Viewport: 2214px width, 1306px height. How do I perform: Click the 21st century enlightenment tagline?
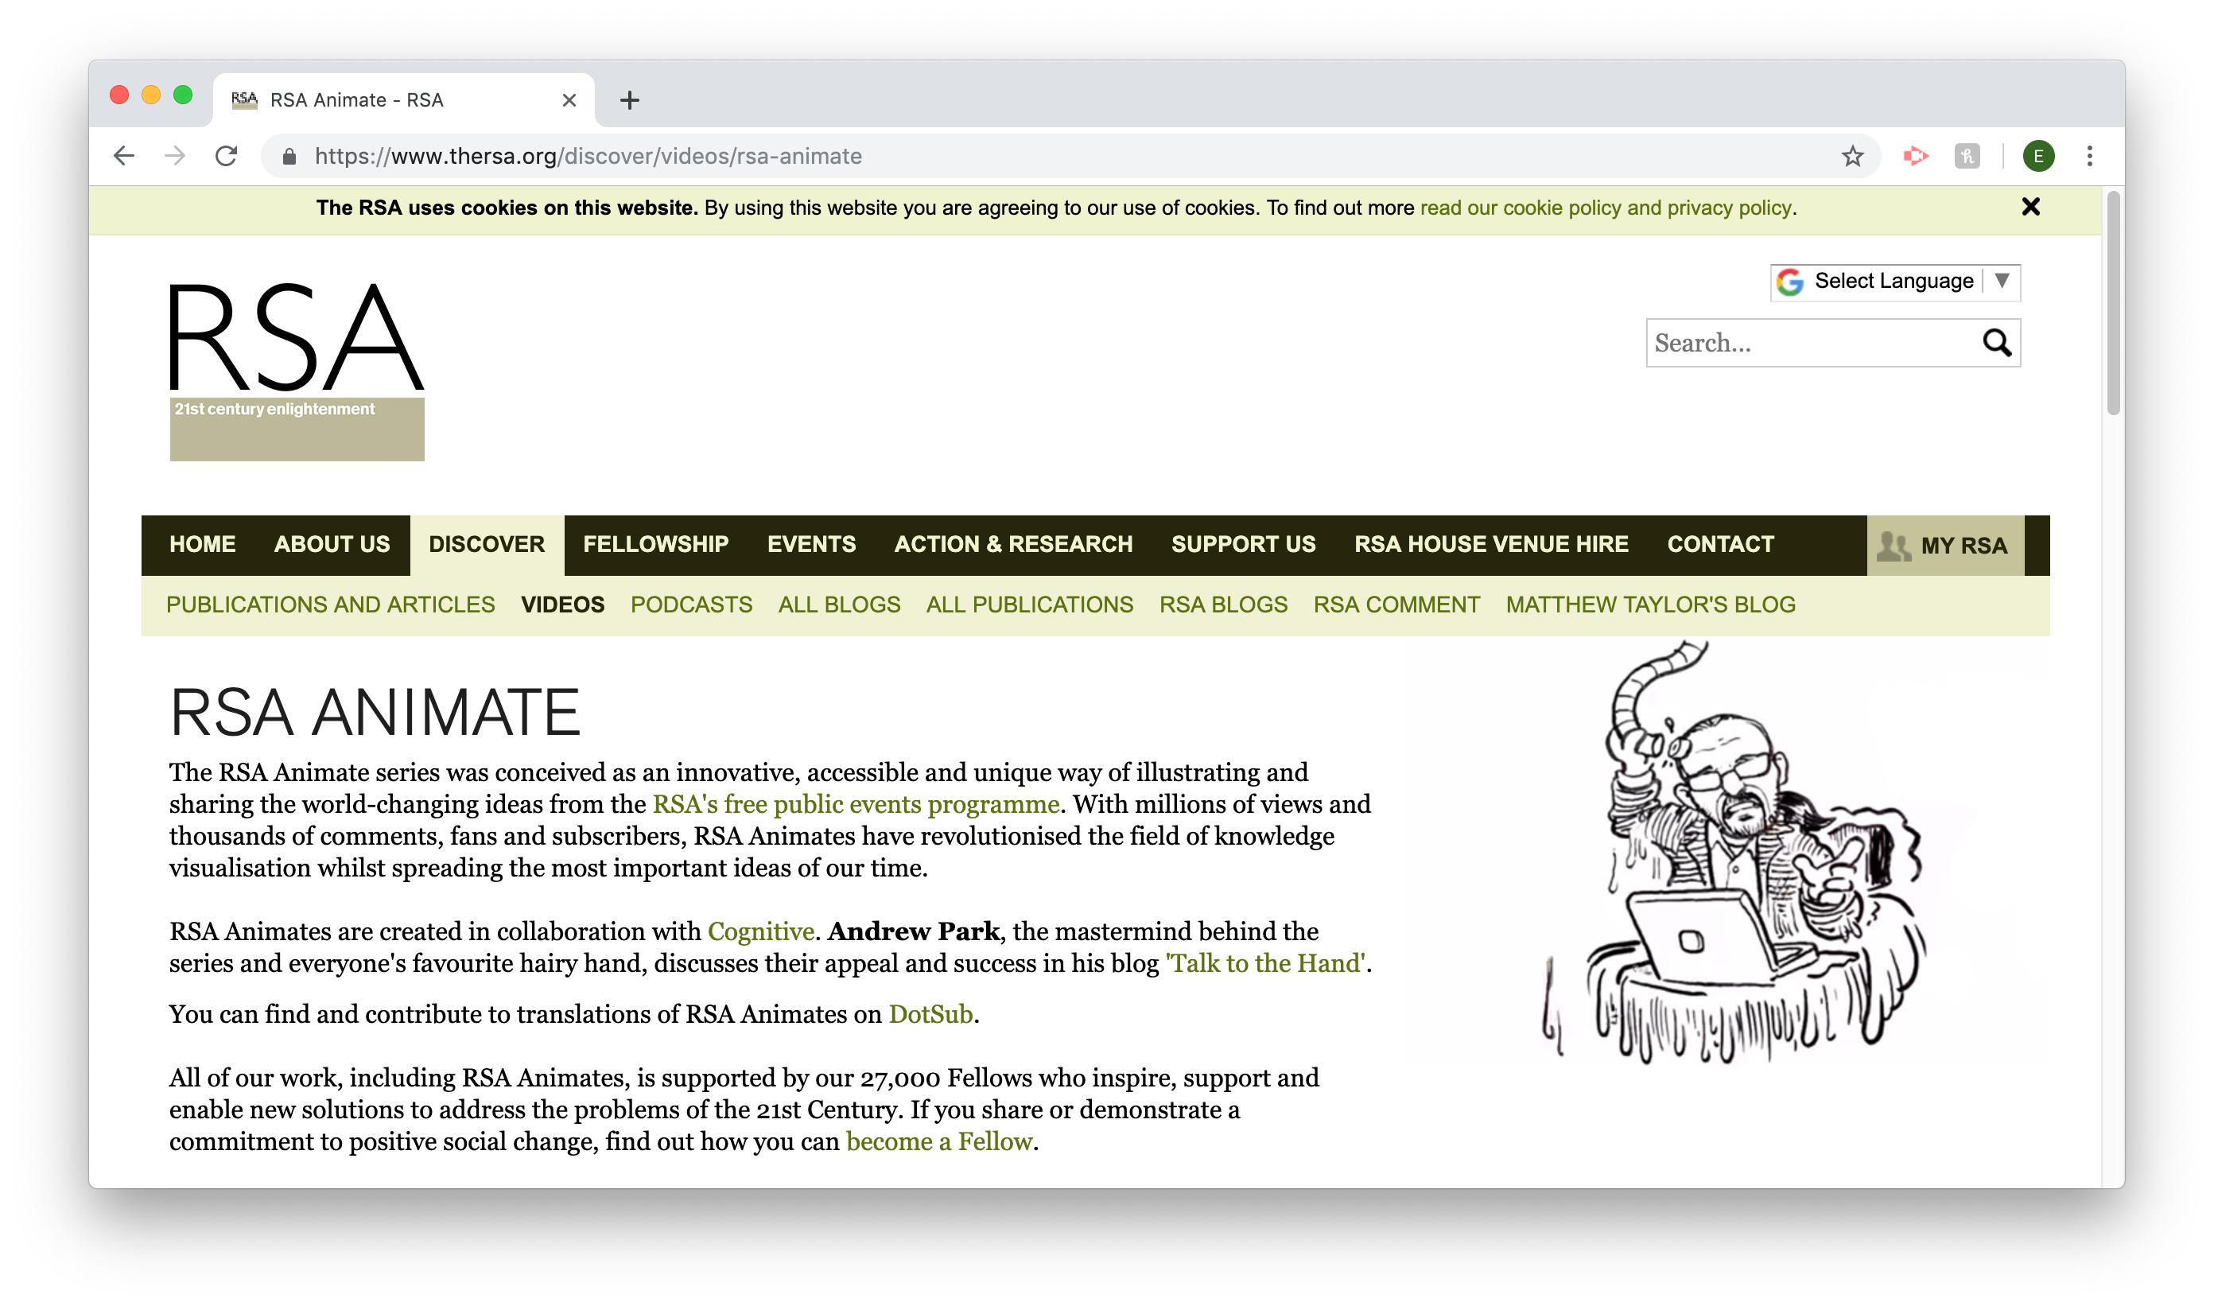[x=274, y=410]
